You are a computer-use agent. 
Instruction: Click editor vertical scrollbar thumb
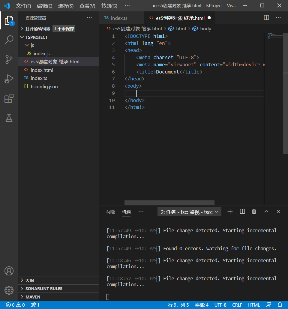285,93
